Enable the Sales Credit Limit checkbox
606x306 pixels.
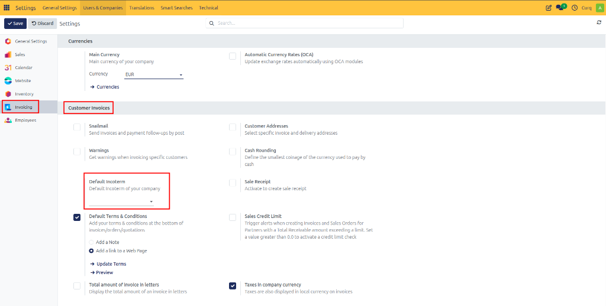pos(232,217)
